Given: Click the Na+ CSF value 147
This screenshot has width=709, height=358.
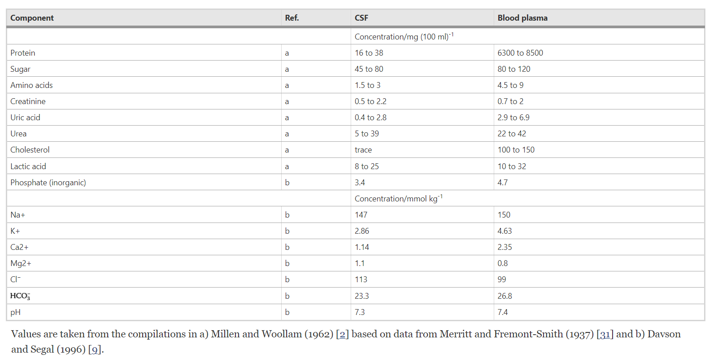Looking at the screenshot, I should click(x=361, y=215).
